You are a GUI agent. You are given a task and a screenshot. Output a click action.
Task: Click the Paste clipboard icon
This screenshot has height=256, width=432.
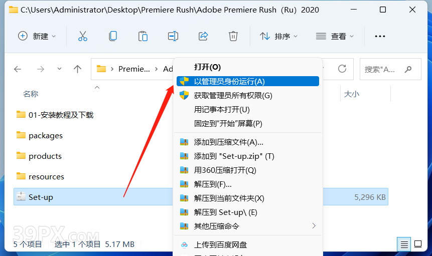tap(142, 36)
